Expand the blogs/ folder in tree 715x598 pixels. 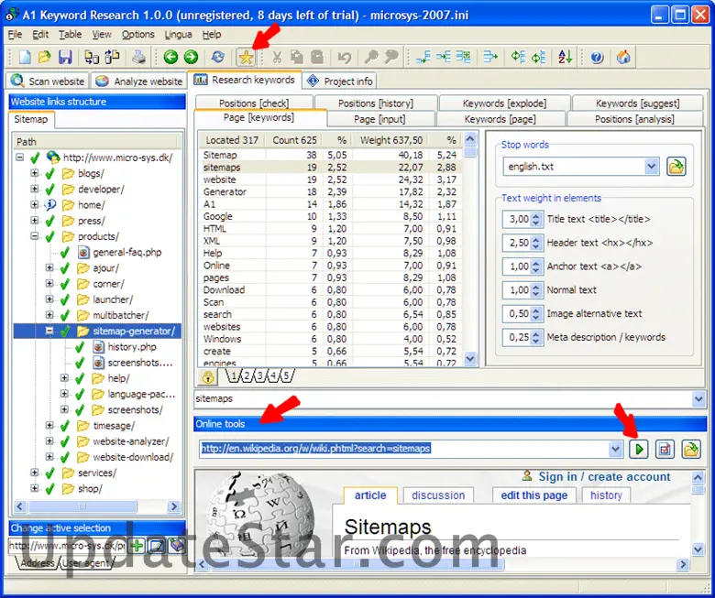(x=35, y=173)
